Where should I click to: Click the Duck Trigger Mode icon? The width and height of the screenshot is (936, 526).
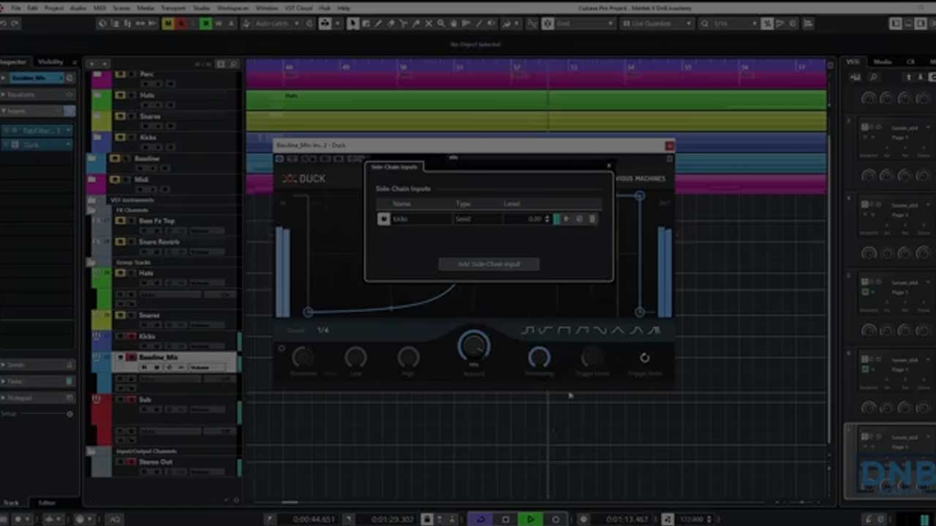(644, 358)
